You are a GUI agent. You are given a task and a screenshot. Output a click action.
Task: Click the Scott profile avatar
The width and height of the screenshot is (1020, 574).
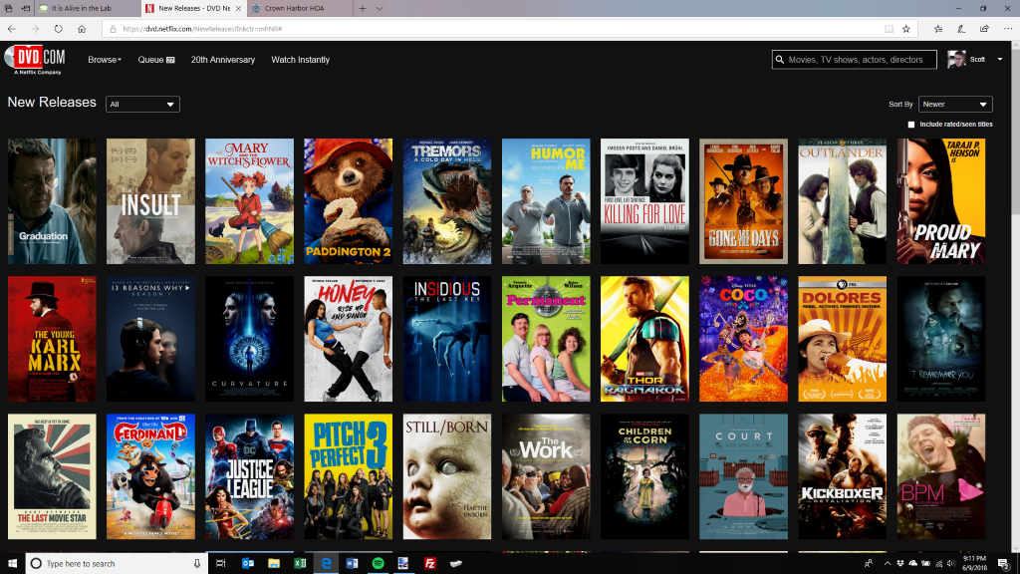956,59
